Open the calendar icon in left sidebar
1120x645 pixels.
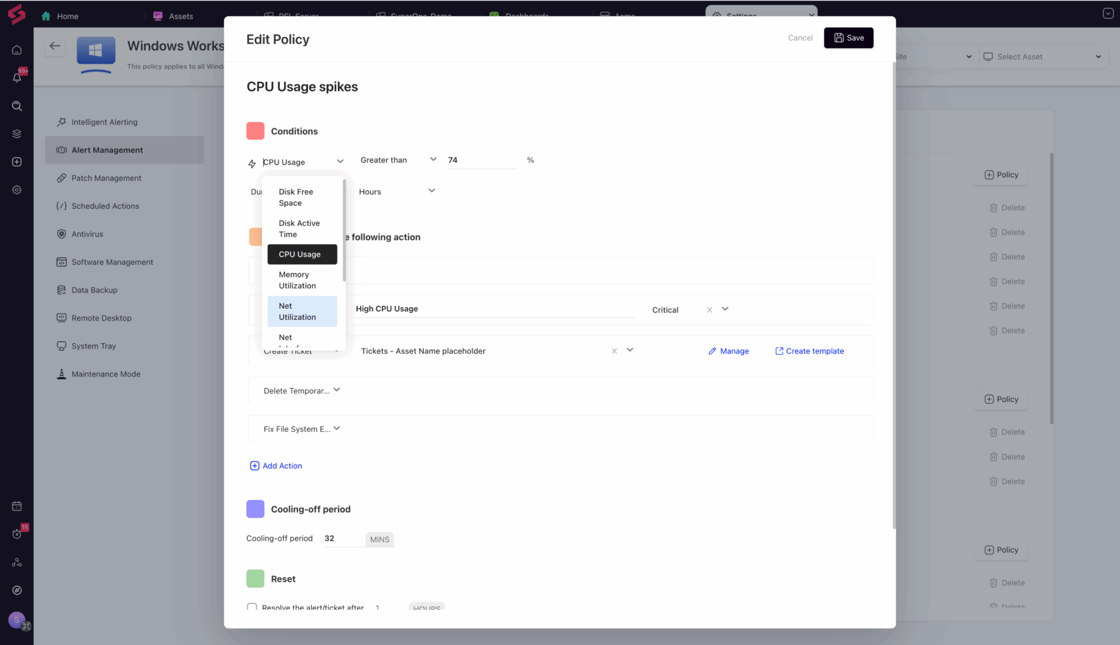[17, 506]
